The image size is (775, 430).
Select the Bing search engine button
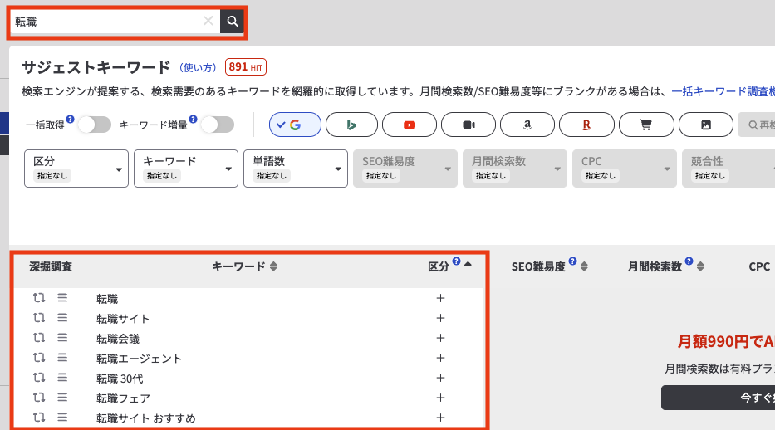(352, 125)
